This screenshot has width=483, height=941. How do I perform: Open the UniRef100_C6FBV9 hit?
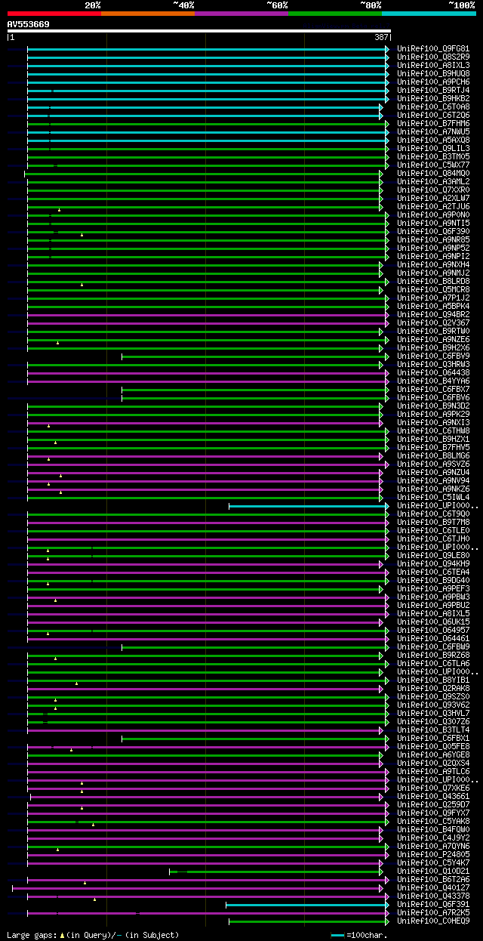click(x=434, y=356)
